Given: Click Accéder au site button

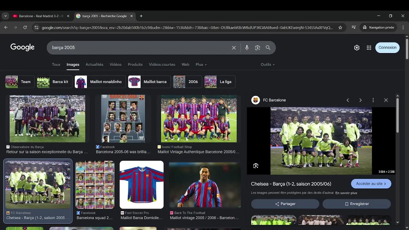Looking at the screenshot, I should 371,184.
